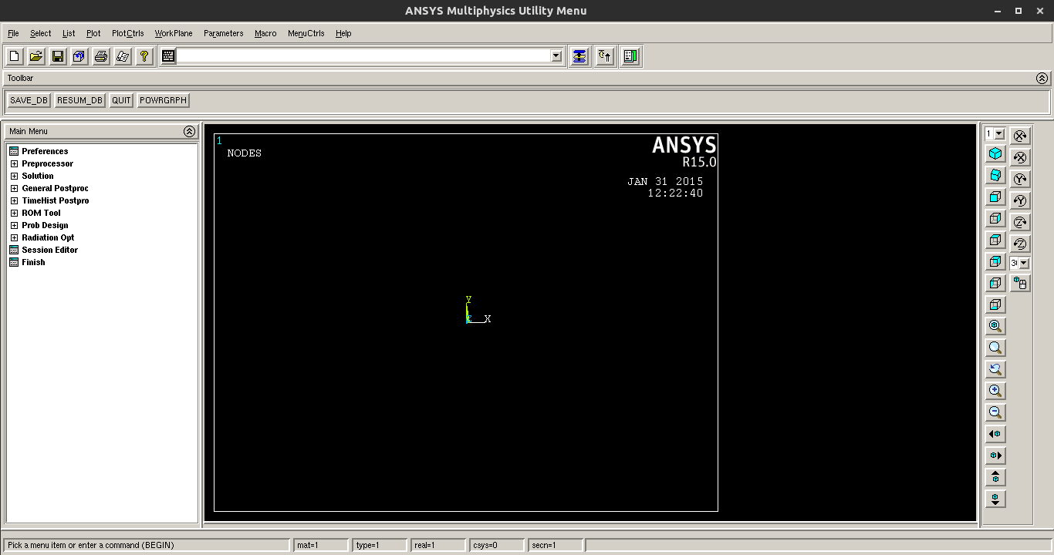Screen dimensions: 1054x555
Task: Open the File menu
Action: (13, 33)
